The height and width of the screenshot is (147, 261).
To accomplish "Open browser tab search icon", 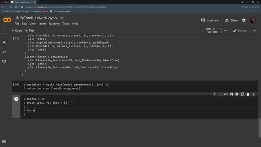I will pos(242,2).
